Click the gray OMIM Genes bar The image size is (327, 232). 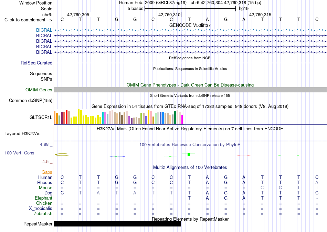(x=190, y=90)
